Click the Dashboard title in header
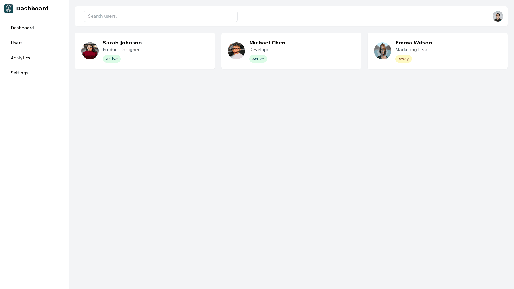This screenshot has width=514, height=289. pos(32,9)
